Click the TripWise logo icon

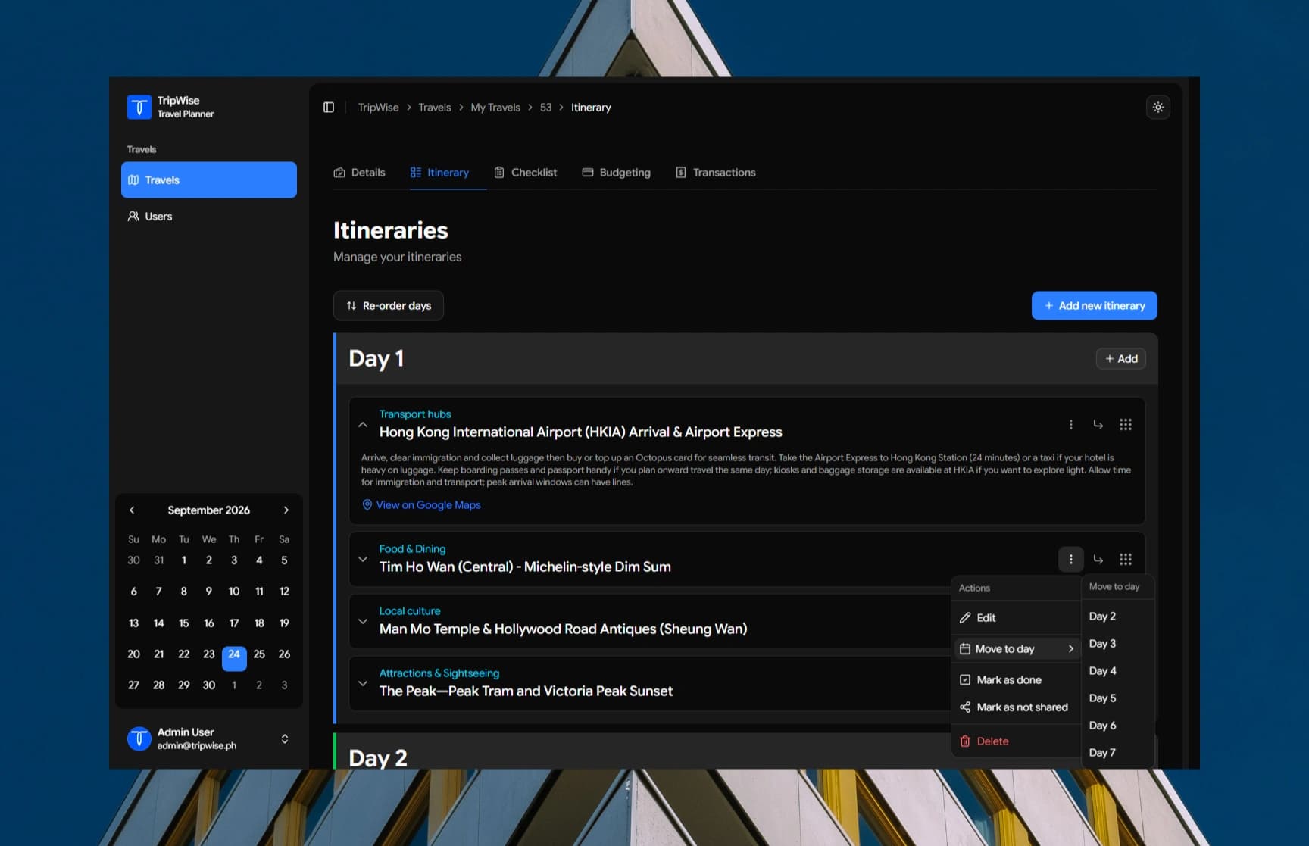[139, 107]
